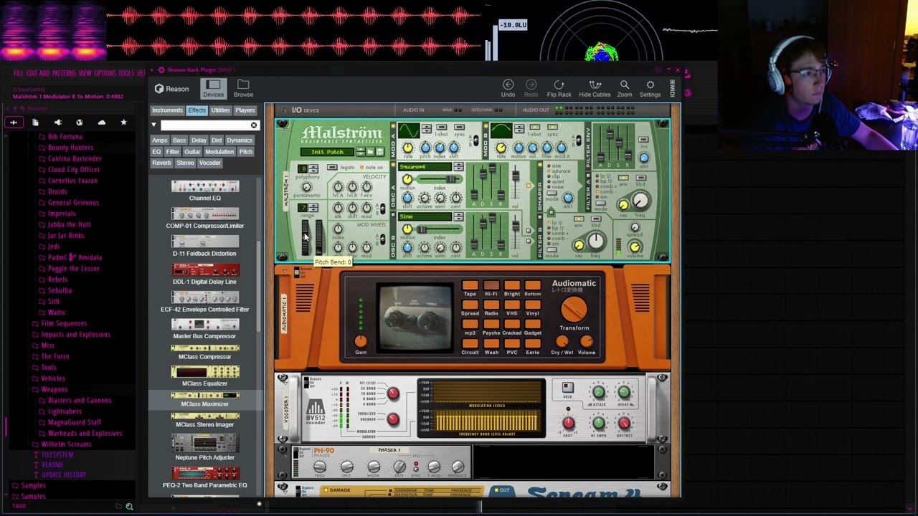The width and height of the screenshot is (918, 516).
Task: Toggle Mod B sync switch
Action: point(552,128)
